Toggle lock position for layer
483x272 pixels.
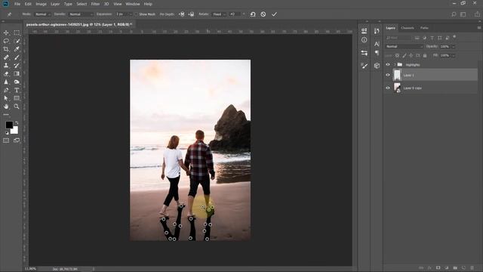click(411, 55)
